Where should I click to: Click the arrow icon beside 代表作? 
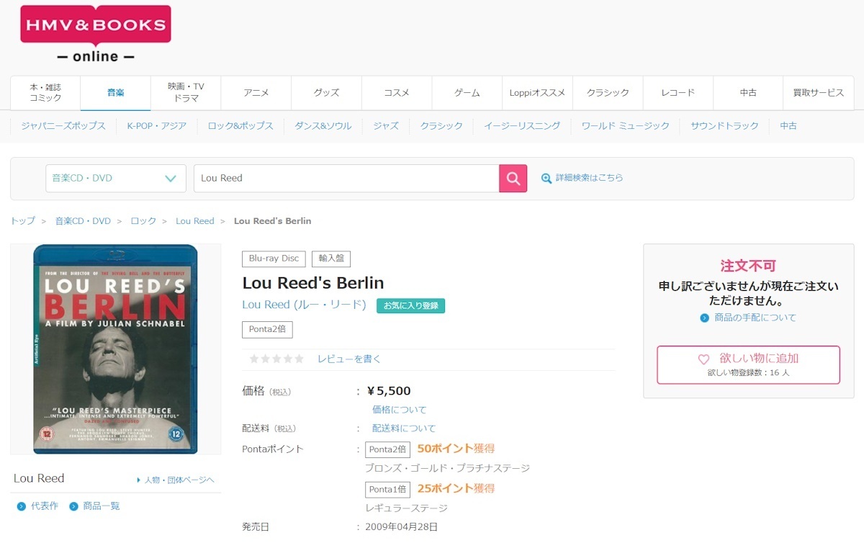pyautogui.click(x=22, y=506)
